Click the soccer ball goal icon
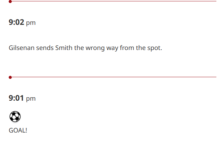The width and height of the screenshot is (217, 152). click(x=15, y=117)
